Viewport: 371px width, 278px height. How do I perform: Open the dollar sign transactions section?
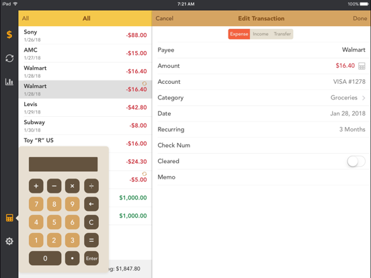tap(9, 35)
